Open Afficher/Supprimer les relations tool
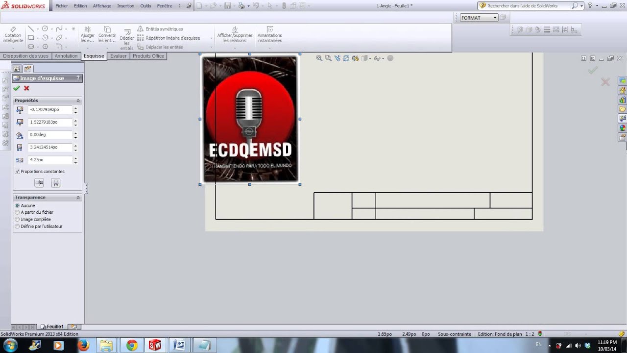 [x=235, y=34]
